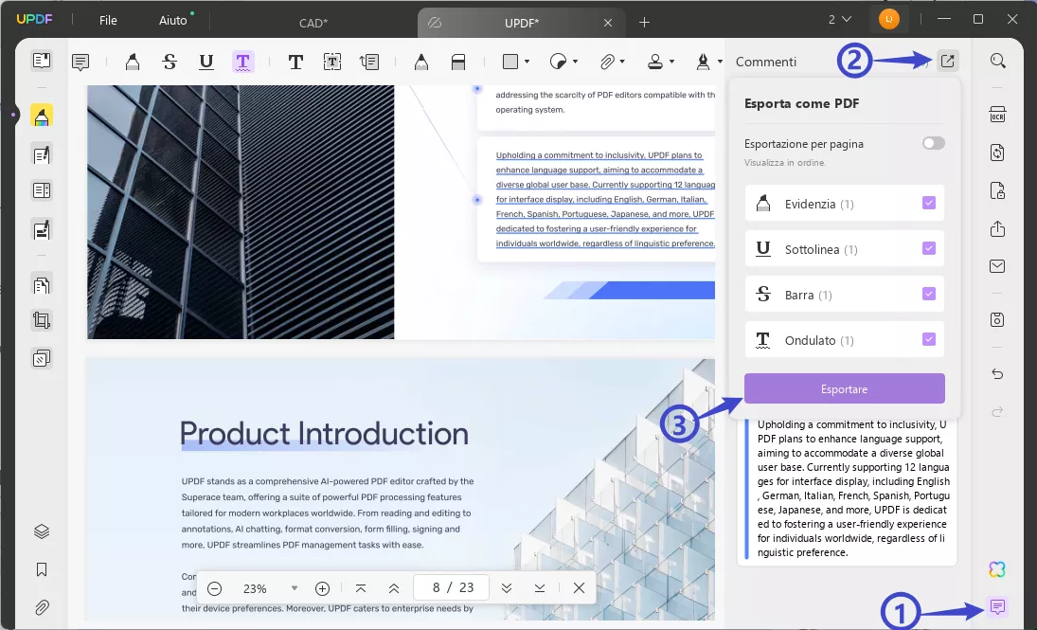
Task: Uncheck the Barra checkbox
Action: pos(929,294)
